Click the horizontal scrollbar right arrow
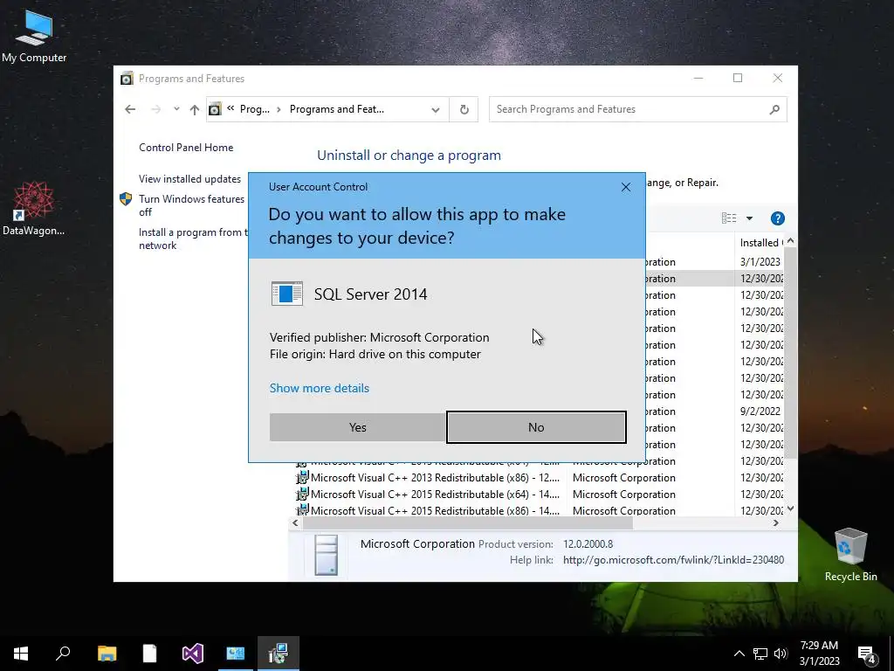This screenshot has height=671, width=894. (776, 522)
